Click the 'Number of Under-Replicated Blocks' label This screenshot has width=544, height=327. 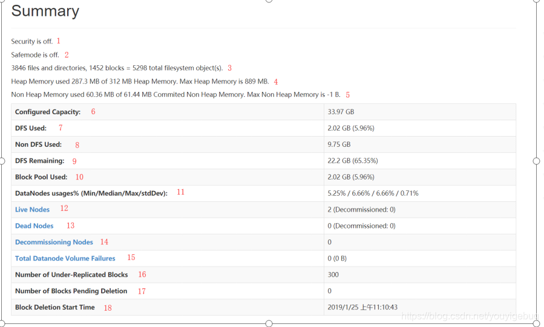click(x=71, y=274)
